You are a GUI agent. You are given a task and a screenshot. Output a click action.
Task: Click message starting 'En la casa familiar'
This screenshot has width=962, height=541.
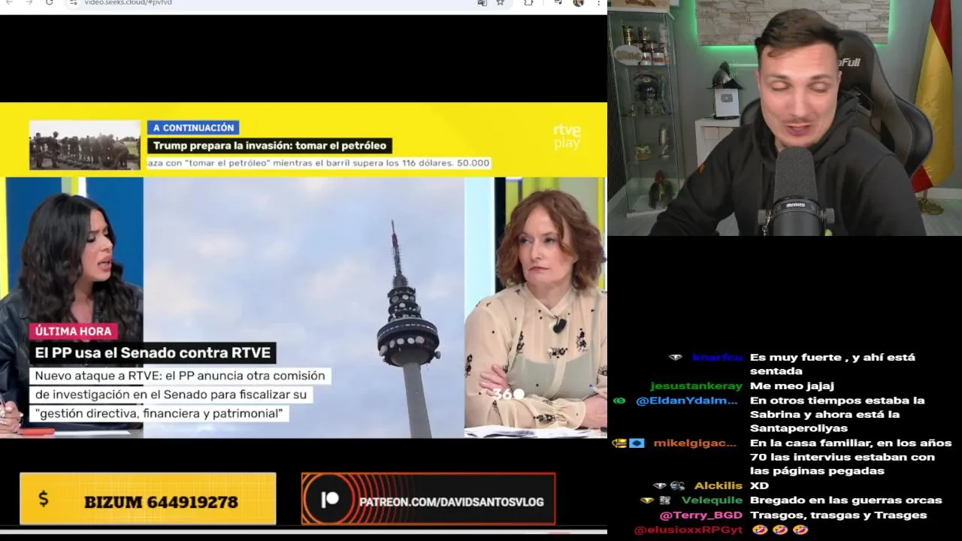851,457
